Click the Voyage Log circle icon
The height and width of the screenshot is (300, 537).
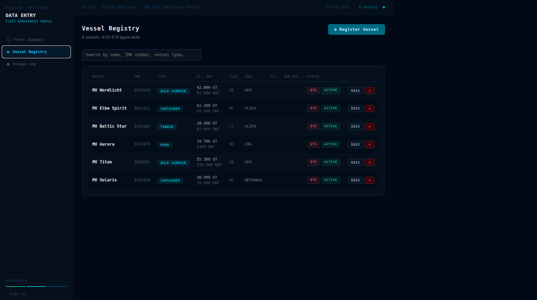click(x=8, y=64)
